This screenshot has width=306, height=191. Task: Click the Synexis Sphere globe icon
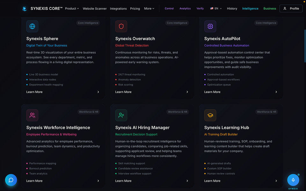pos(32,26)
